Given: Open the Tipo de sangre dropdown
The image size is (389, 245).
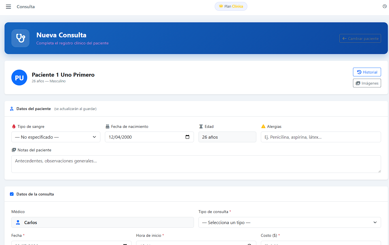Looking at the screenshot, I should 56,137.
